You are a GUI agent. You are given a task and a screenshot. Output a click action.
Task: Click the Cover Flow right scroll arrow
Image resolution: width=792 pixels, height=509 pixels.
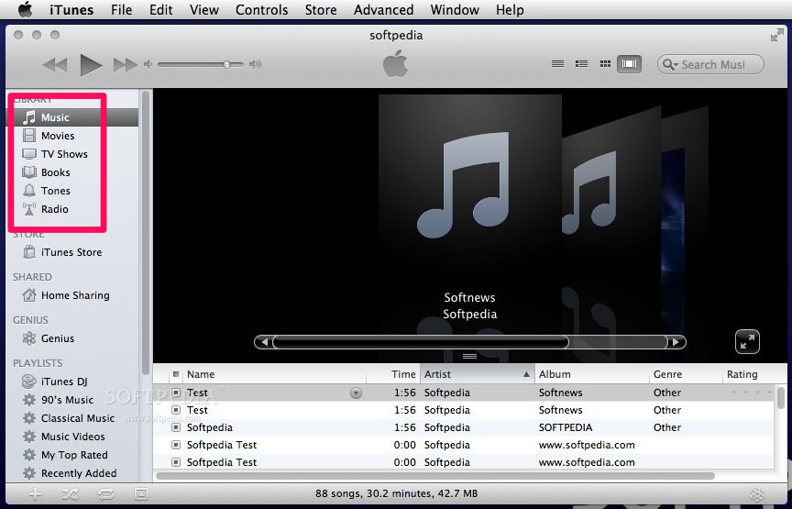pos(676,342)
